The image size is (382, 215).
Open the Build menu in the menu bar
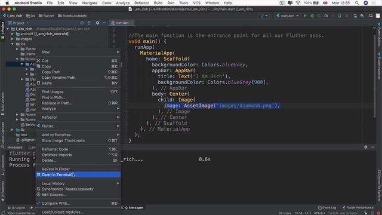coord(158,3)
